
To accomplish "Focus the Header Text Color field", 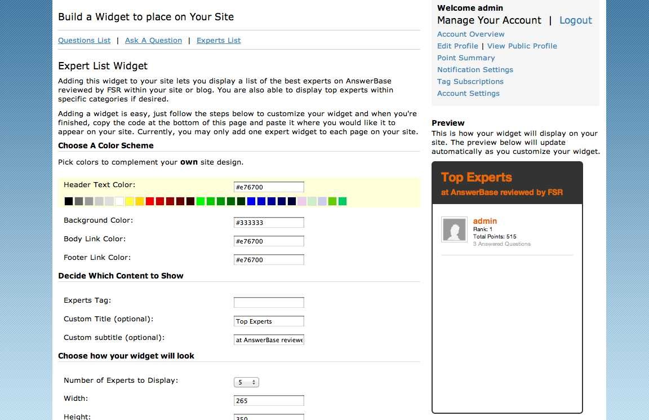I will (x=269, y=187).
